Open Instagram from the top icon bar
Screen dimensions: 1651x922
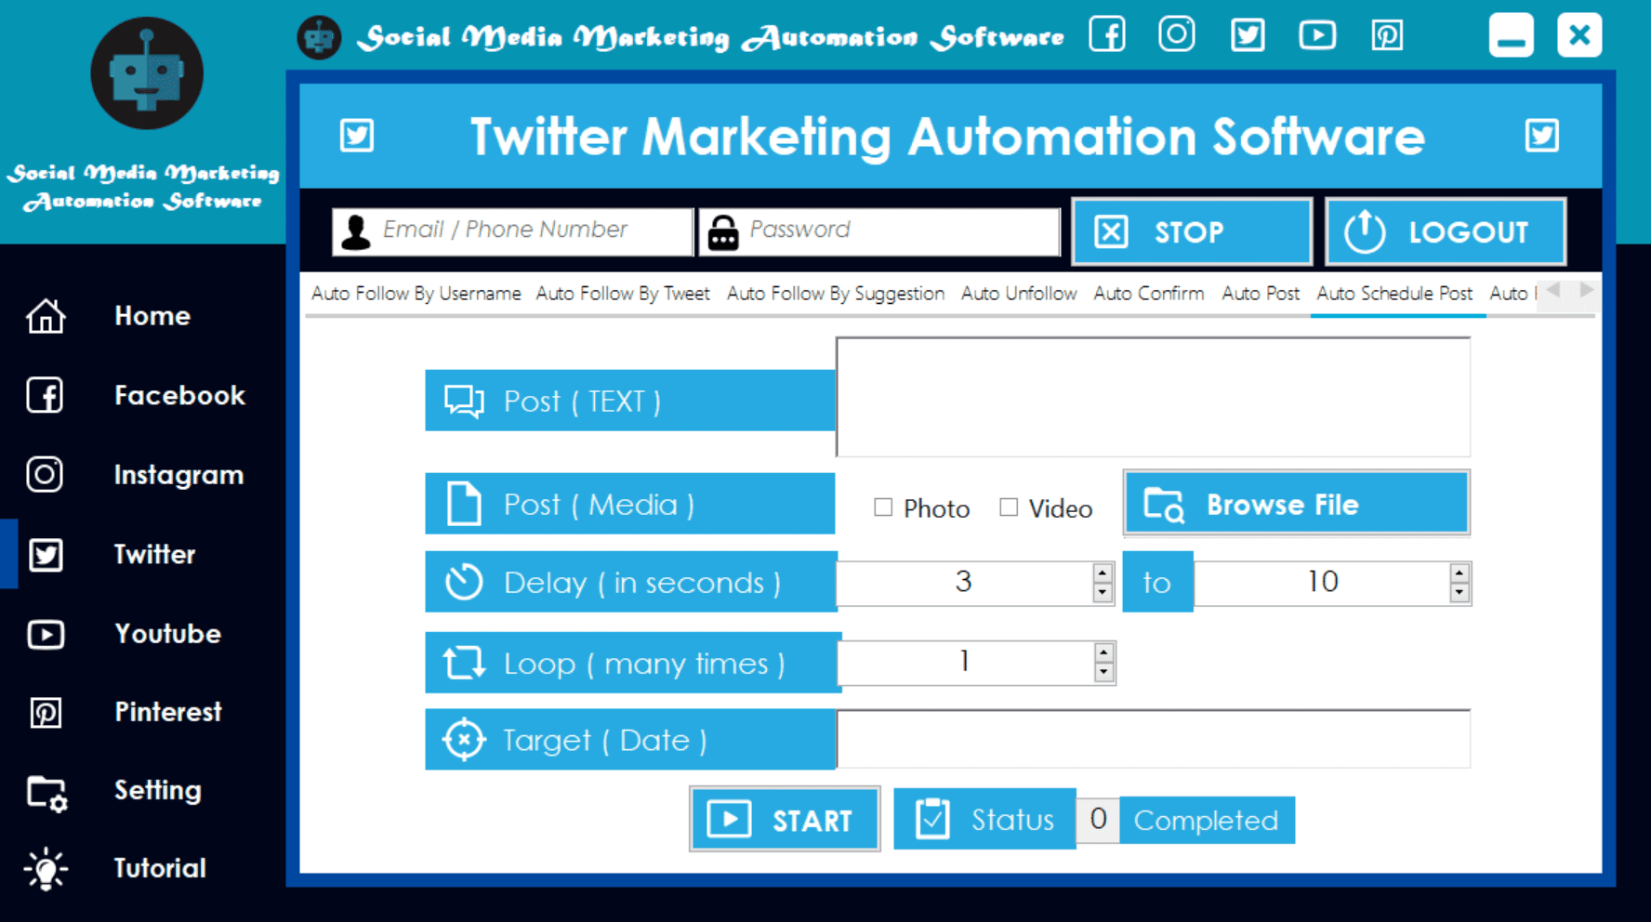pyautogui.click(x=1177, y=35)
